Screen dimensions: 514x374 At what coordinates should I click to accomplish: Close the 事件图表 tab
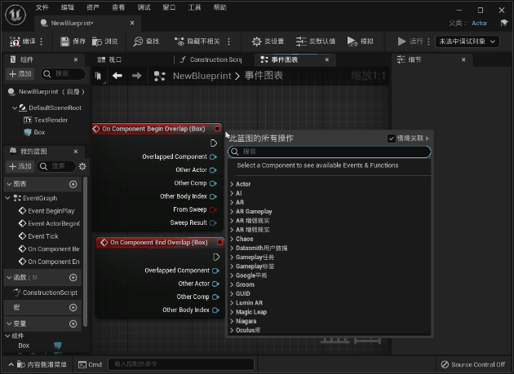click(x=327, y=59)
